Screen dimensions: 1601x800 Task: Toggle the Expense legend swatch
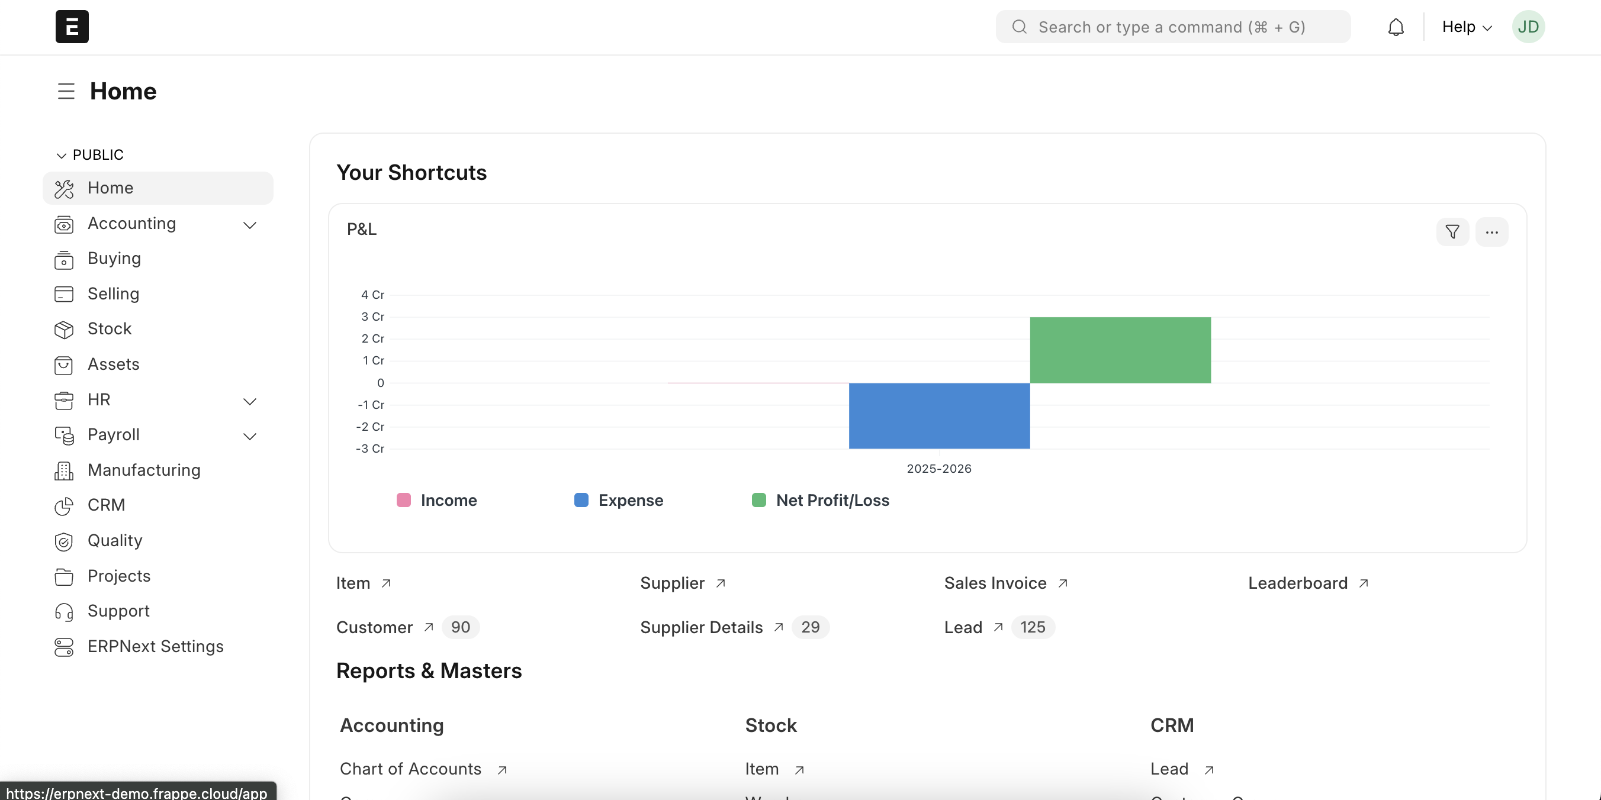pos(581,500)
